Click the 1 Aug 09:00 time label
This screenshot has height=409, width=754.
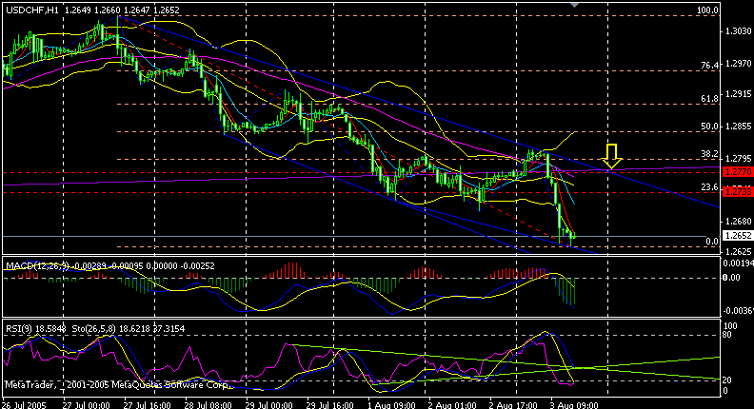390,404
